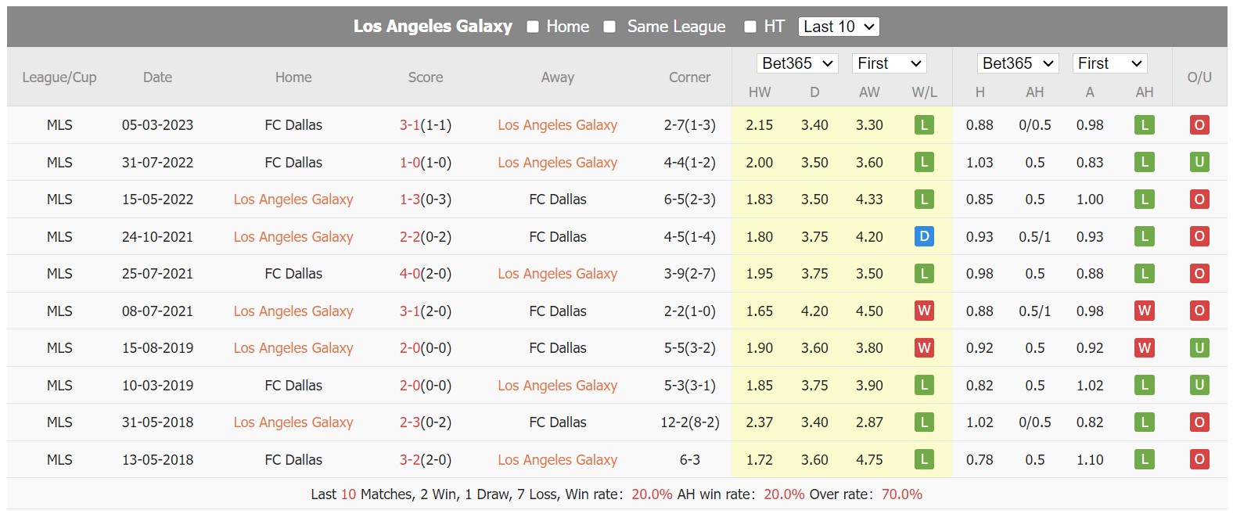Click the green U badge on 10-03-2019 row
Viewport: 1233px width, 514px height.
(x=1199, y=385)
